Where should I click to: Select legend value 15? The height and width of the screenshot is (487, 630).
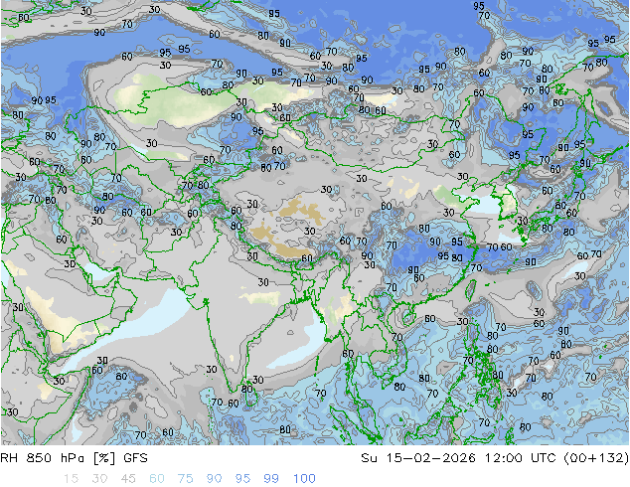point(71,479)
